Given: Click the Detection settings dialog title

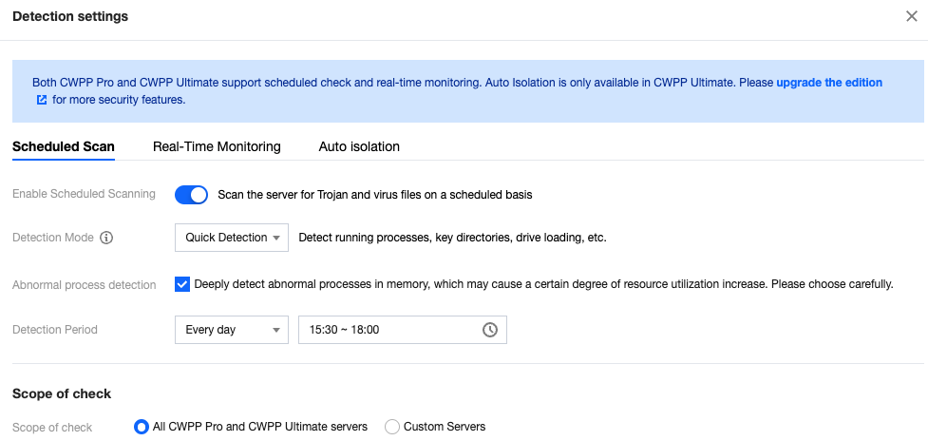Looking at the screenshot, I should 70,16.
